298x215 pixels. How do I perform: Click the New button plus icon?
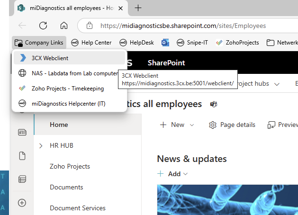click(x=163, y=125)
